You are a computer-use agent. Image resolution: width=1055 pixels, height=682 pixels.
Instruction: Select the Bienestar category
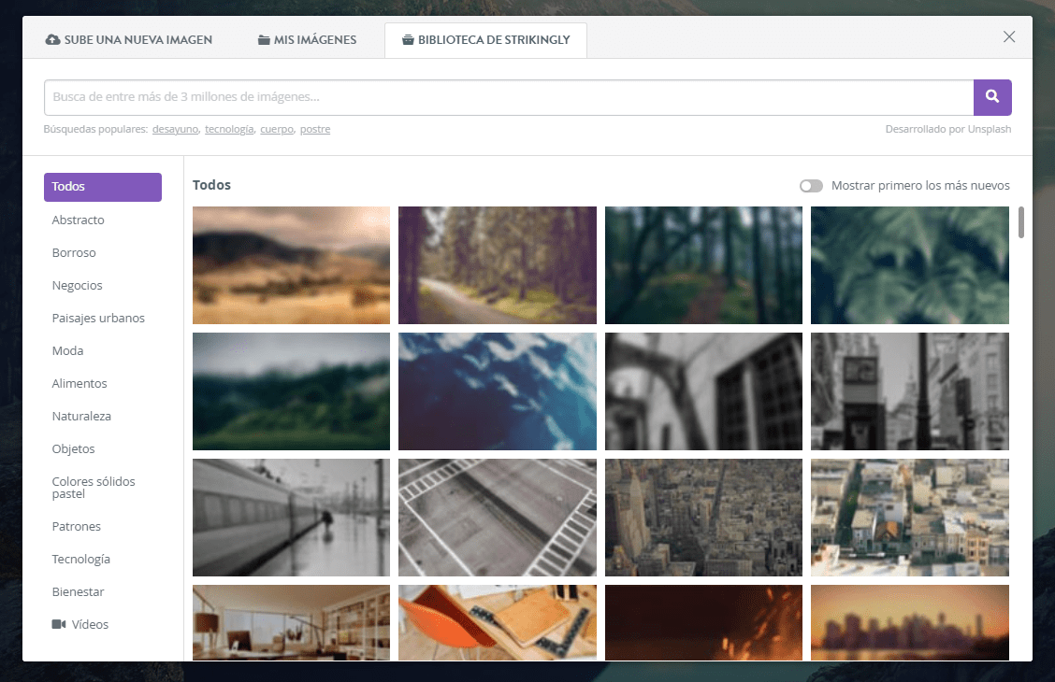pyautogui.click(x=78, y=592)
